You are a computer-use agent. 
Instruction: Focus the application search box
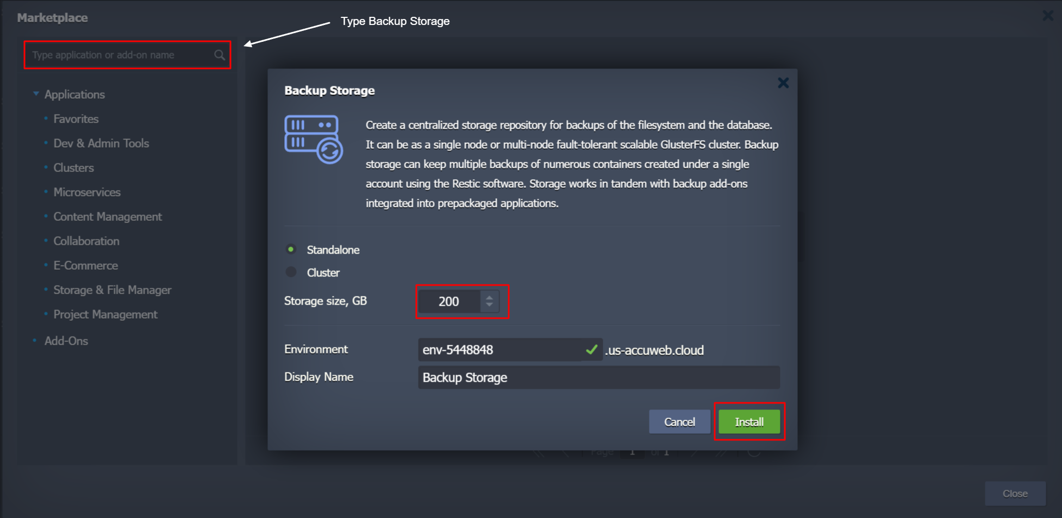(x=120, y=55)
